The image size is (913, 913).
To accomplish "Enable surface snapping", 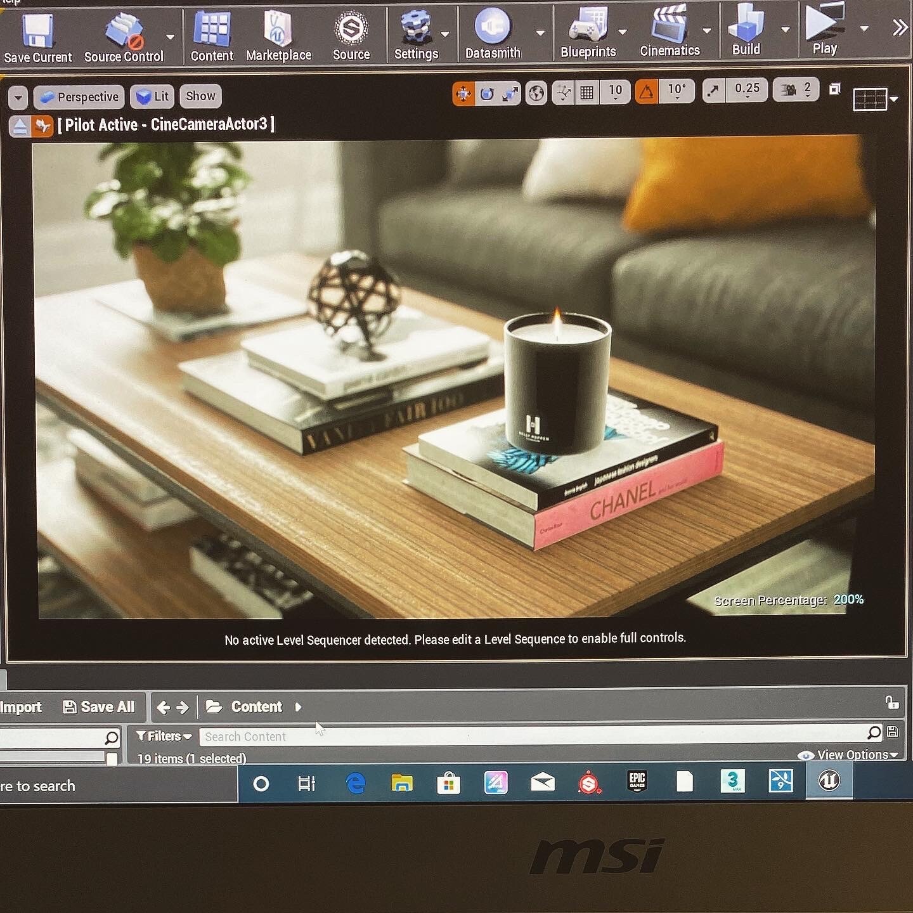I will [x=562, y=93].
